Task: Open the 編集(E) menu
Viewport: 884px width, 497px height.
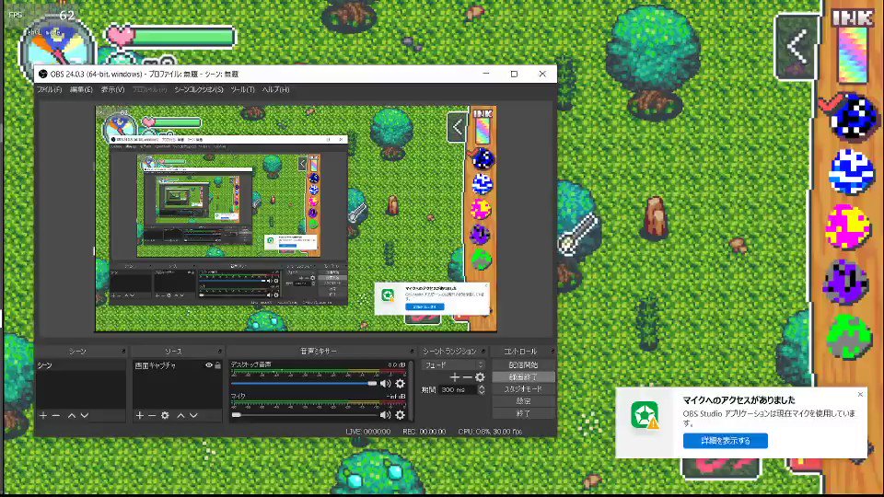Action: 81,89
